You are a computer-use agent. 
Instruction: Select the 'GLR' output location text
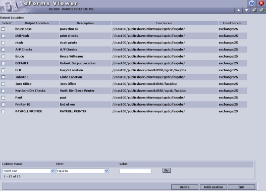click(x=18, y=70)
